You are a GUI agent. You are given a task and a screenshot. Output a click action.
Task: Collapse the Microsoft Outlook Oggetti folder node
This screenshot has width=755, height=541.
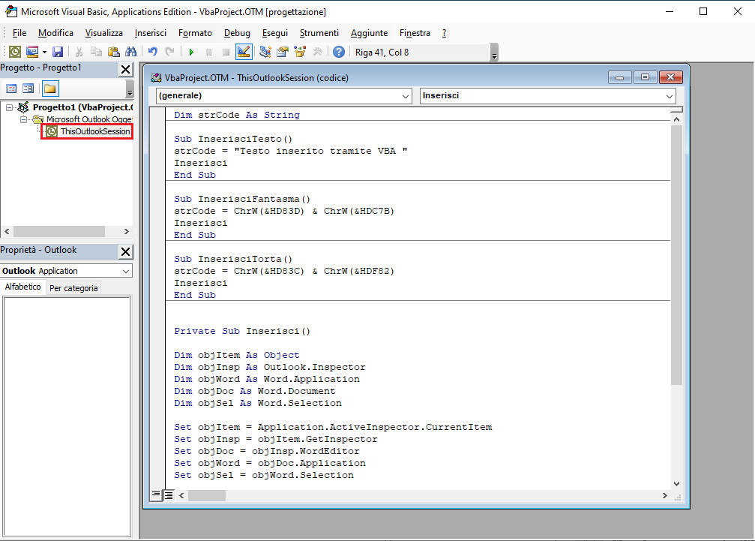point(23,119)
